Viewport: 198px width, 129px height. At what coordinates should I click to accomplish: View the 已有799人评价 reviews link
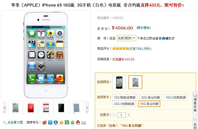[x=140, y=49]
